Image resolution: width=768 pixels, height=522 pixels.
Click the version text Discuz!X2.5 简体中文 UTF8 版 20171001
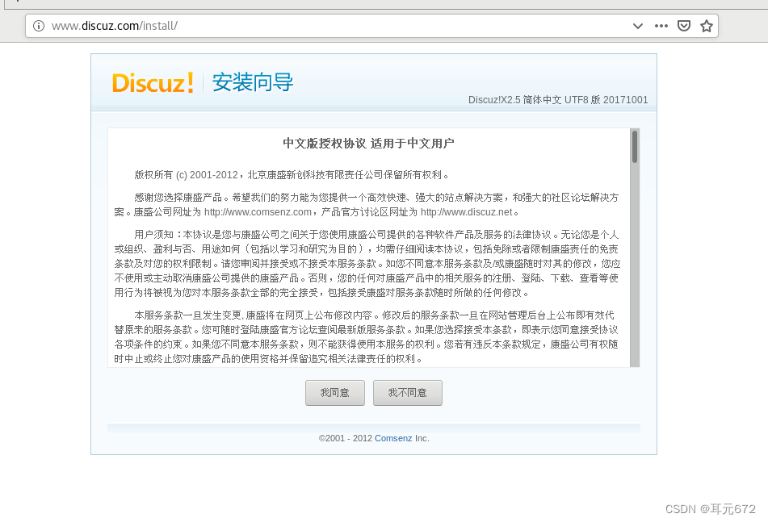[x=558, y=100]
